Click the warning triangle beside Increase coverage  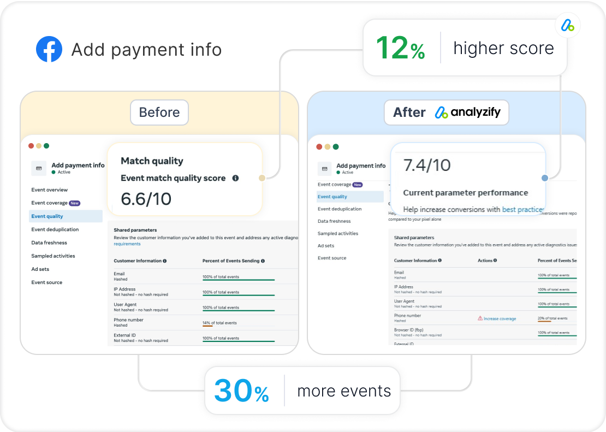pos(480,318)
